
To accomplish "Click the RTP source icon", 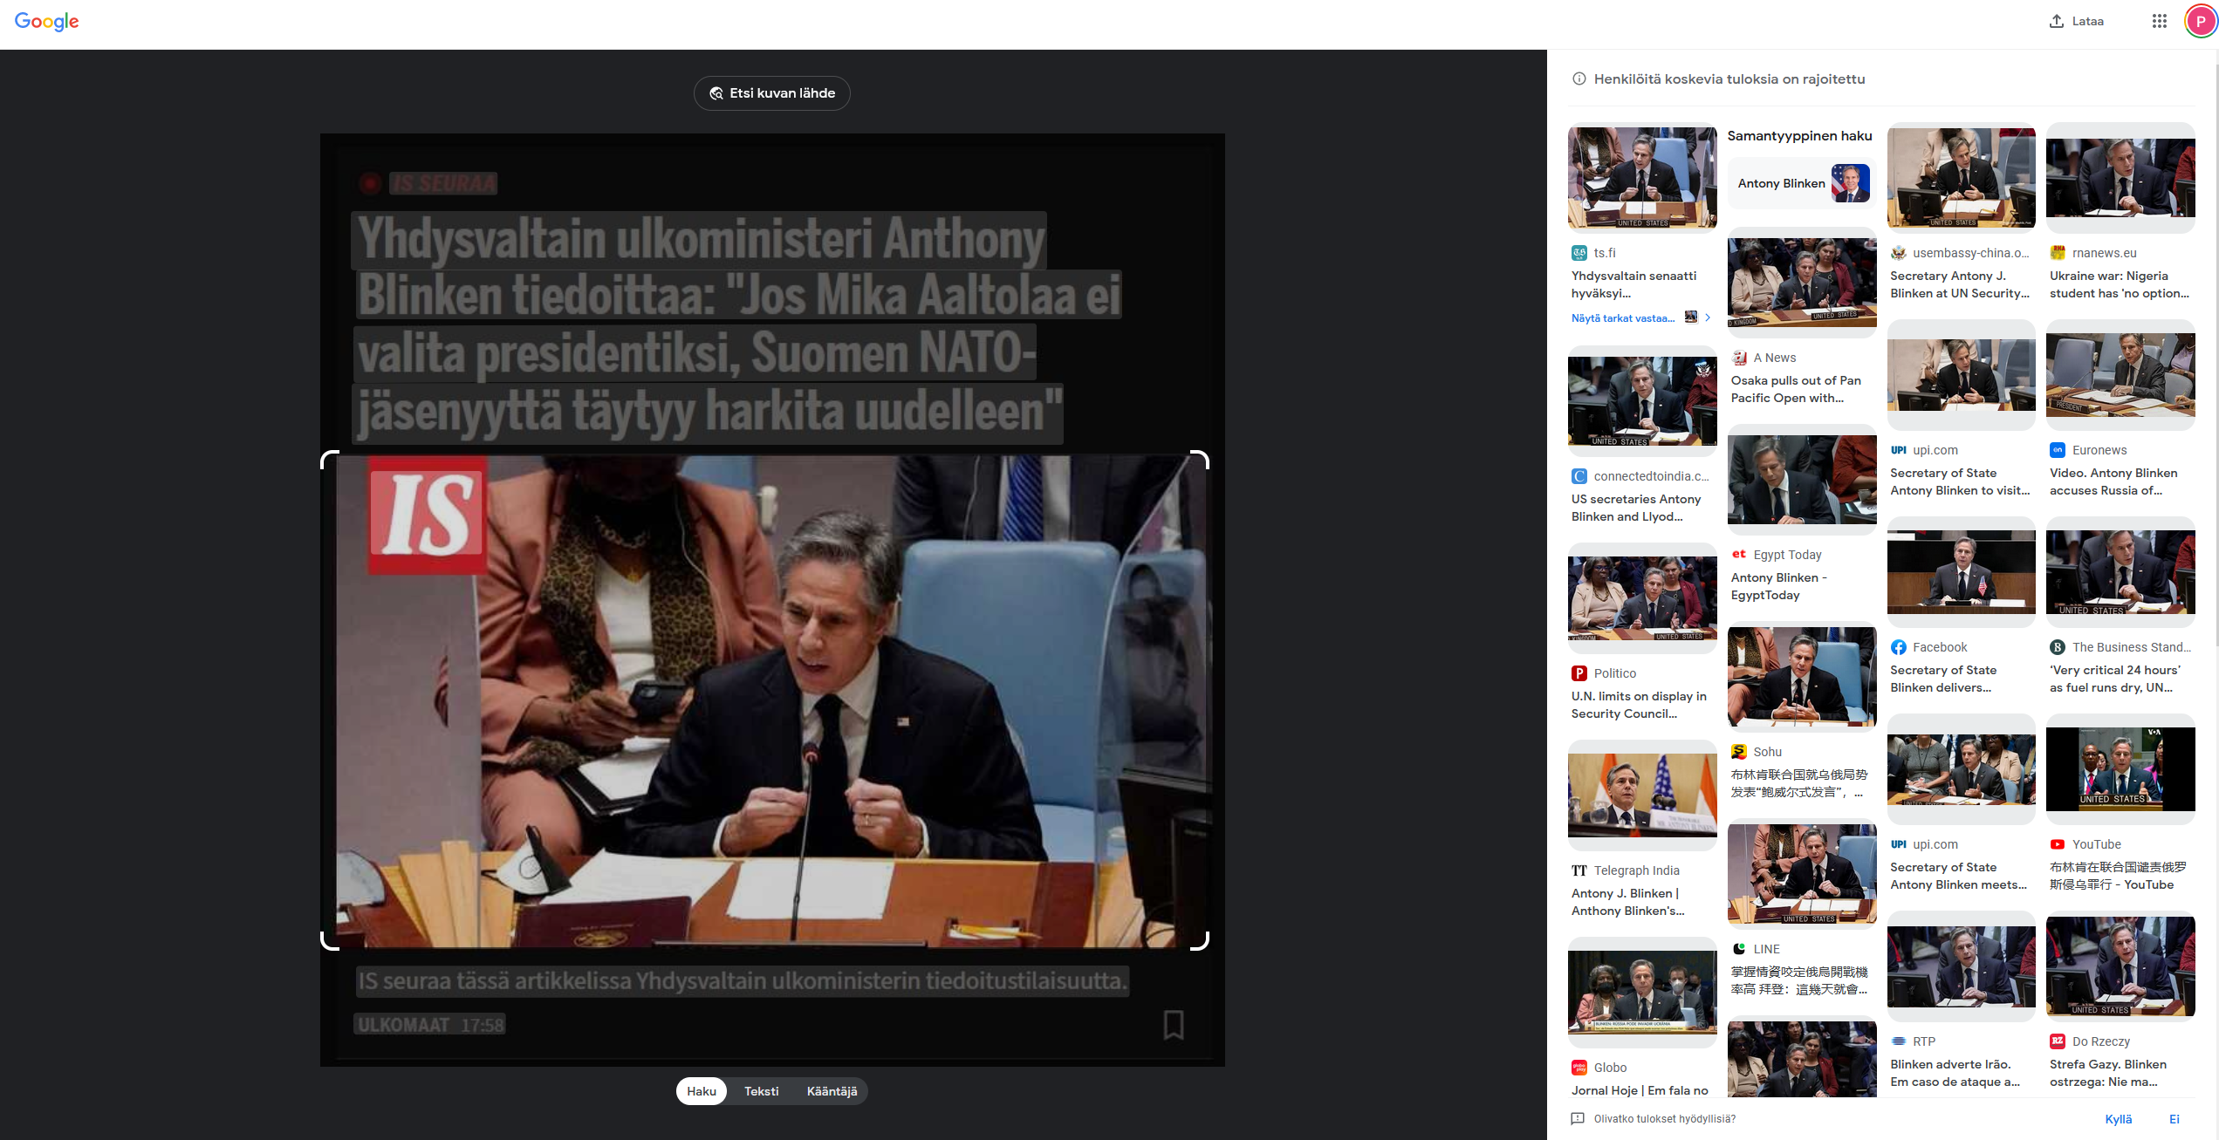I will click(1898, 1041).
